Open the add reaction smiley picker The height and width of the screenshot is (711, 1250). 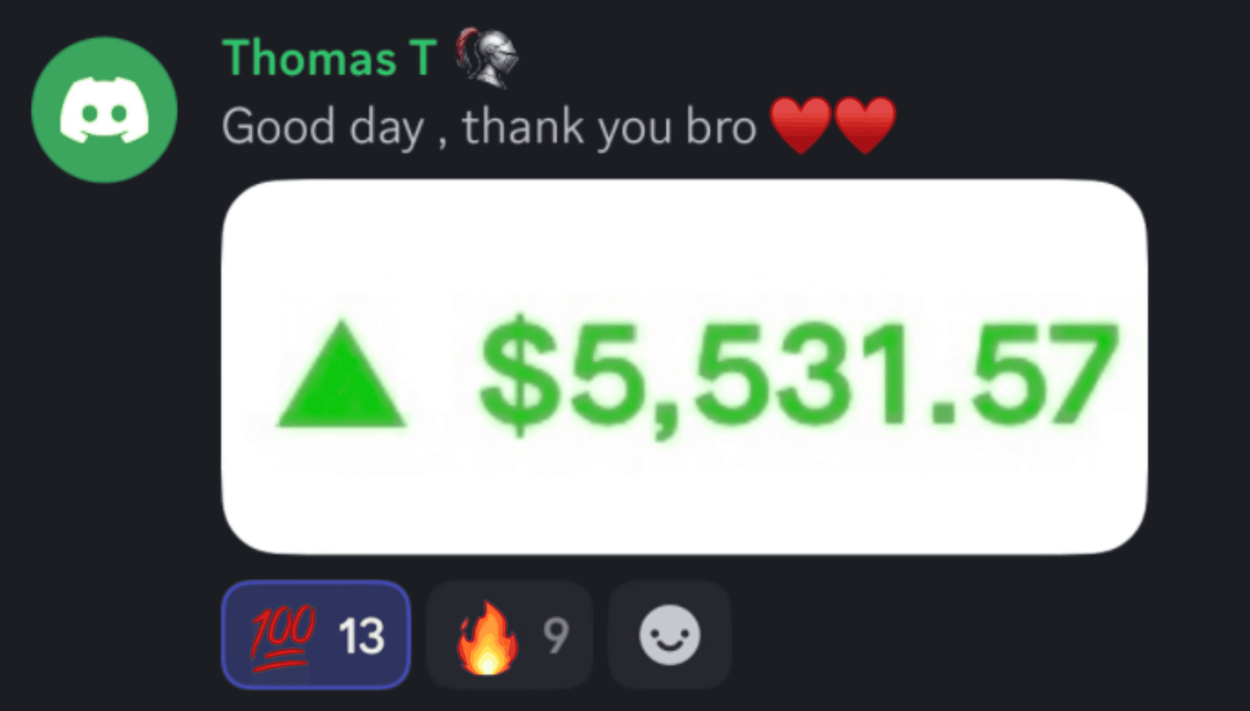click(x=669, y=635)
